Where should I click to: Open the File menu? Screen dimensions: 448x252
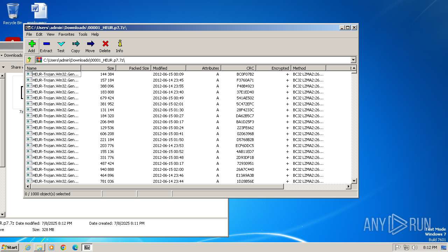pyautogui.click(x=29, y=34)
